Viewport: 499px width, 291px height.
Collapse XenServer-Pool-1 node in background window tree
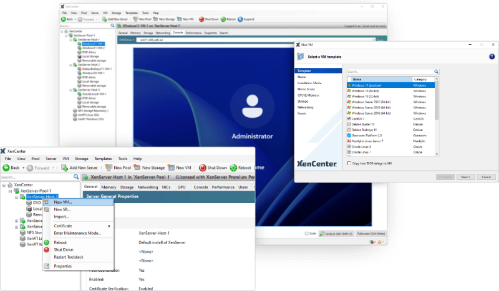(66, 36)
